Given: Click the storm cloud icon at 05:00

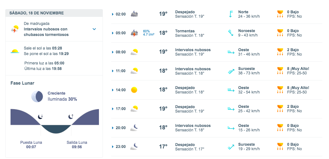Looking at the screenshot, I should (134, 33).
